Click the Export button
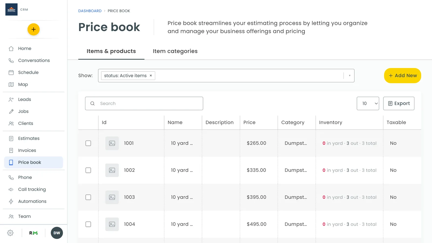The width and height of the screenshot is (432, 243). click(x=399, y=103)
